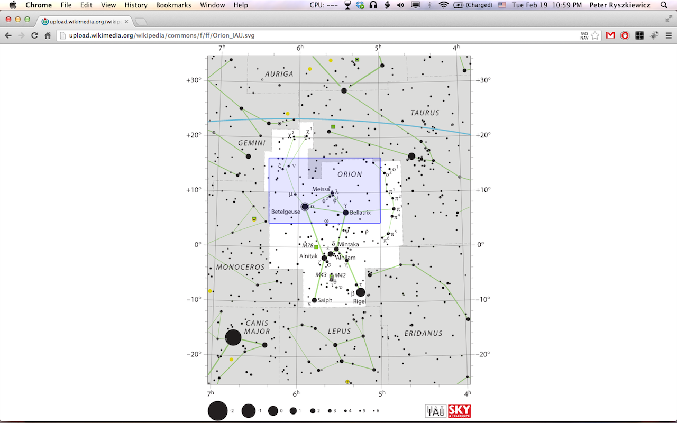The image size is (677, 423).
Task: Click the red stop-hand extension icon
Action: pos(625,35)
